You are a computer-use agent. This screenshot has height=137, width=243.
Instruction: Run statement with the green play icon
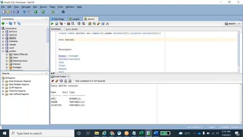tap(52, 24)
